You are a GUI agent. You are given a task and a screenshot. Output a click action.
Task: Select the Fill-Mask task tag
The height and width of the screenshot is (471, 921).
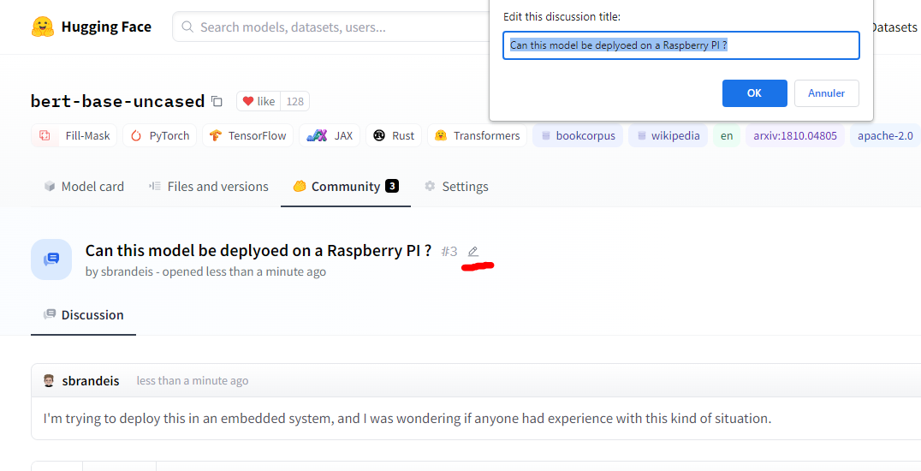coord(74,135)
